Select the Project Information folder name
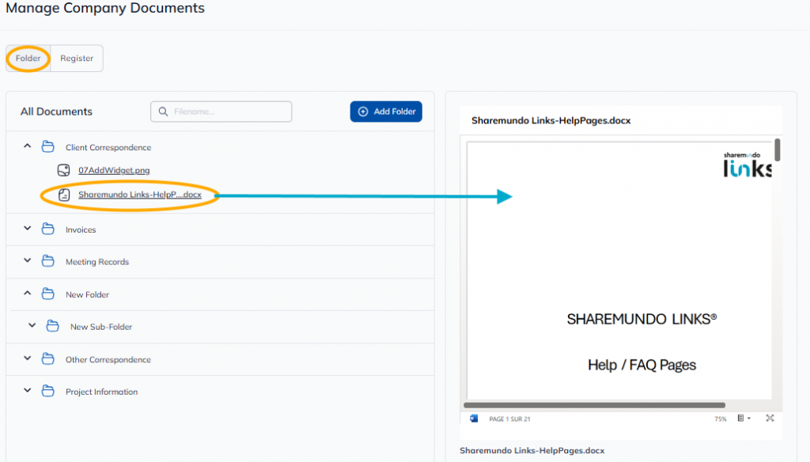 pyautogui.click(x=102, y=392)
